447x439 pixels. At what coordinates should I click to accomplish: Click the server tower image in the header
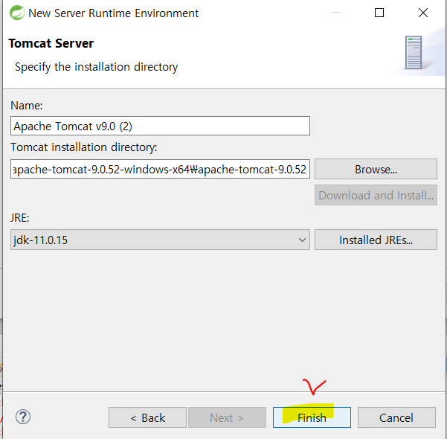pyautogui.click(x=414, y=53)
